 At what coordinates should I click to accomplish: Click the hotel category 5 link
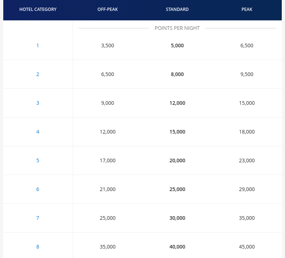(x=37, y=160)
